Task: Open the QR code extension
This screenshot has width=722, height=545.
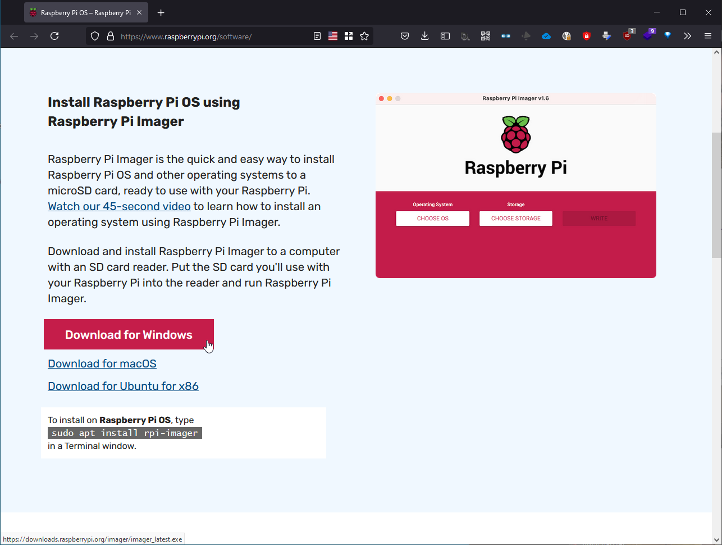Action: (x=486, y=36)
